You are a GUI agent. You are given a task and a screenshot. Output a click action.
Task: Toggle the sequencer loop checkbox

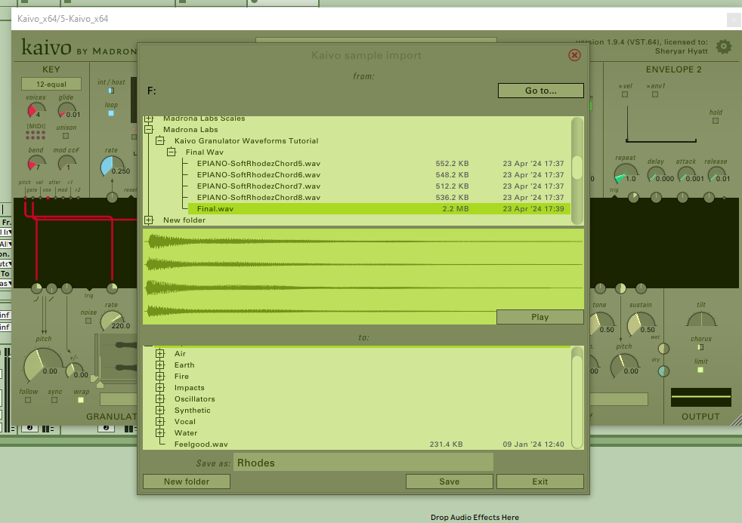pyautogui.click(x=111, y=113)
